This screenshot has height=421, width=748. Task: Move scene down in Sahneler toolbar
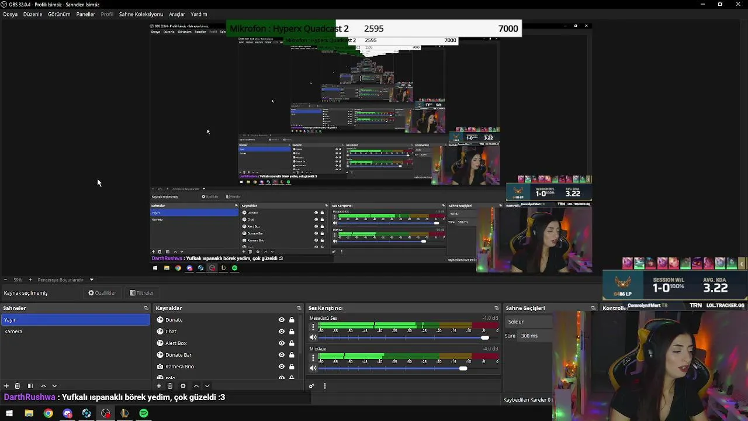tap(54, 386)
